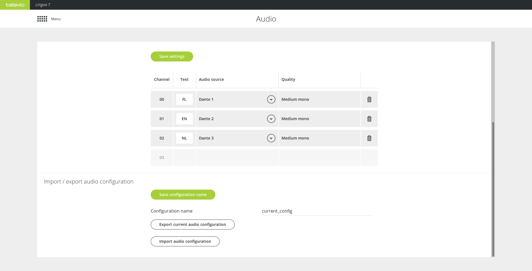Click the Lingua T title item
The image size is (532, 271).
pos(43,5)
